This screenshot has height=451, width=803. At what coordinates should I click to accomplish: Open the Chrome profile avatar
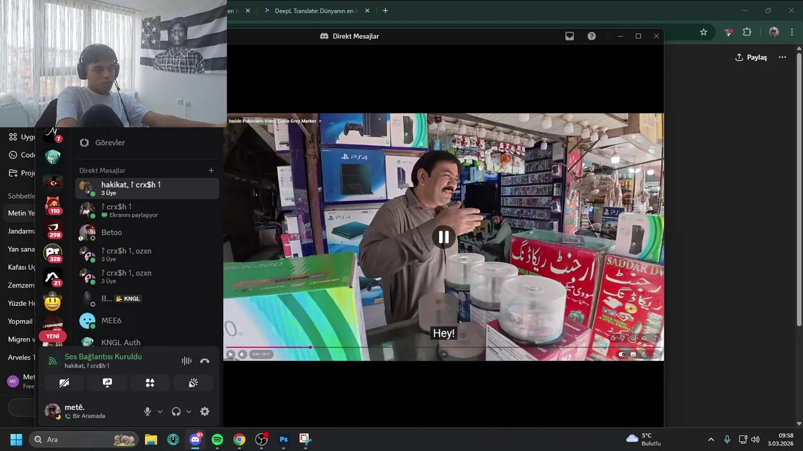click(x=774, y=32)
